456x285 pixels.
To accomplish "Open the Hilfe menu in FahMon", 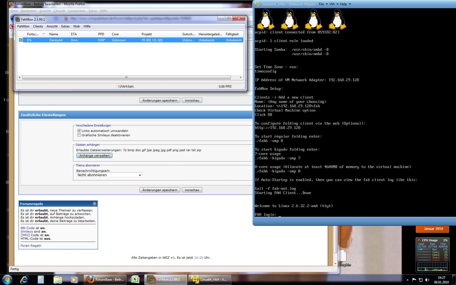I will [x=87, y=26].
